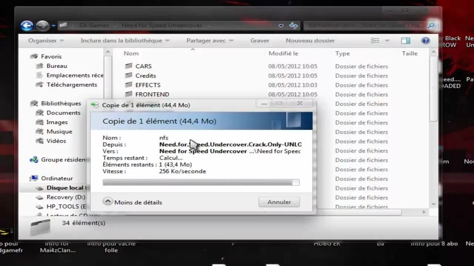
Task: Refresh the folder with the refresh icon
Action: pos(294,25)
